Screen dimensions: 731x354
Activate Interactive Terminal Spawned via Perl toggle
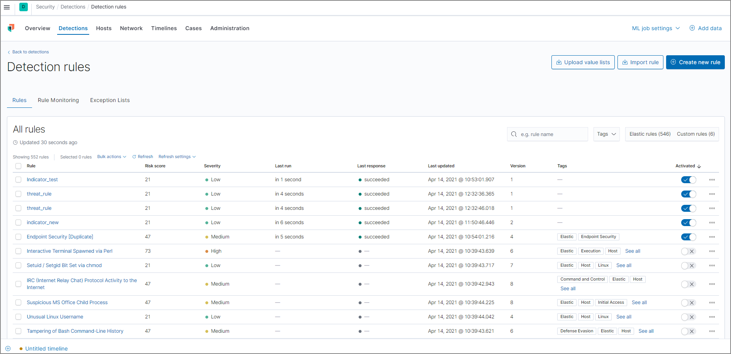[688, 251]
